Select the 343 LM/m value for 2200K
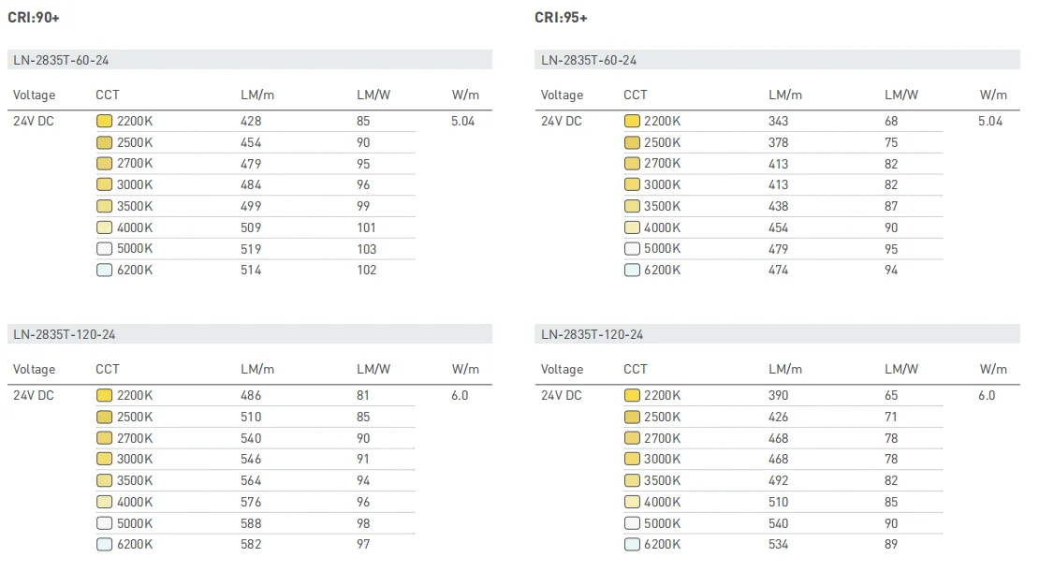The height and width of the screenshot is (572, 1039). (x=778, y=121)
